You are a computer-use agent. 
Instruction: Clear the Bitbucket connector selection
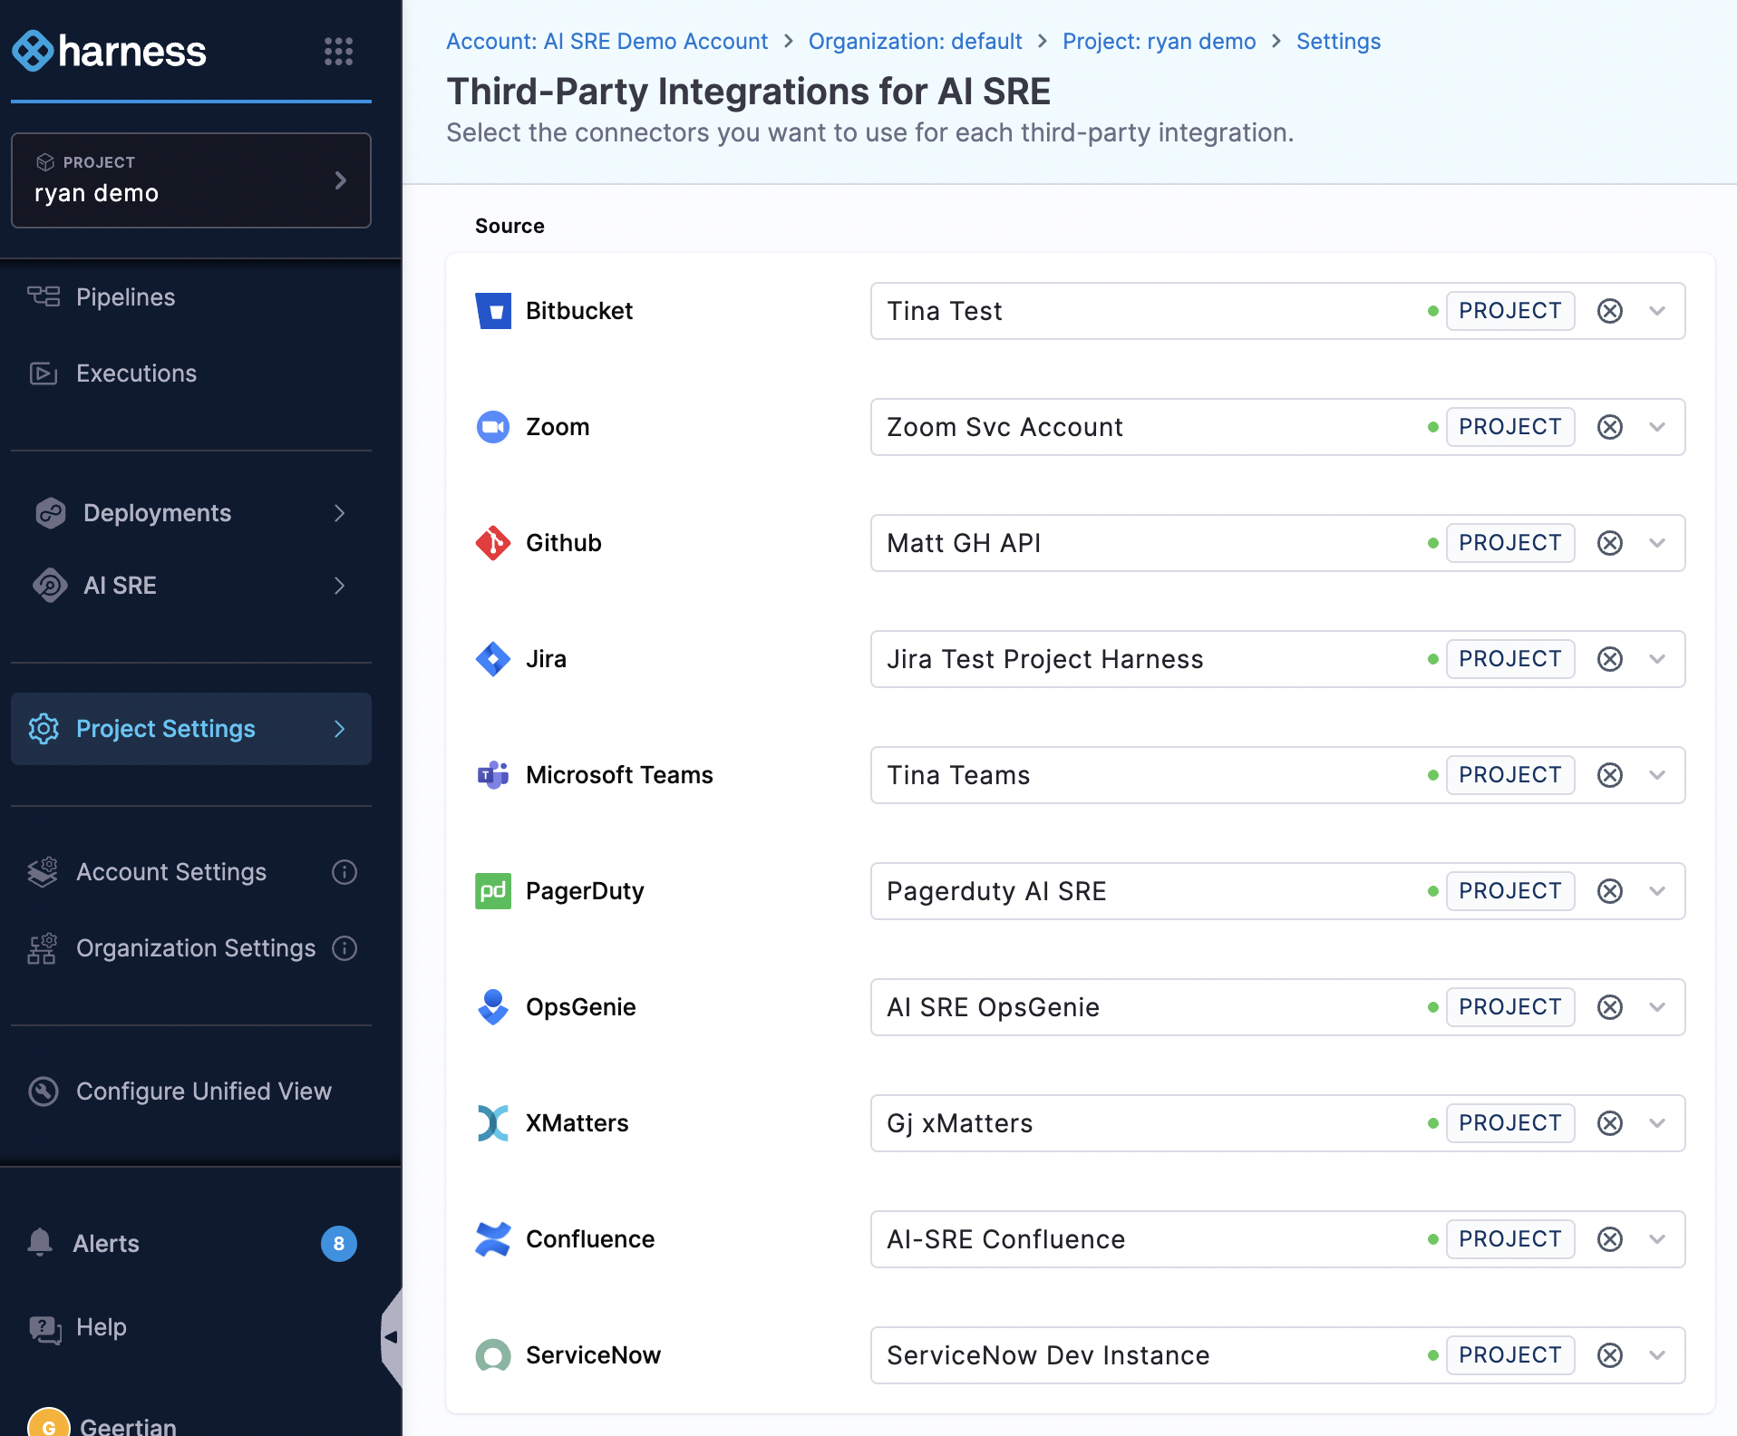(x=1610, y=311)
